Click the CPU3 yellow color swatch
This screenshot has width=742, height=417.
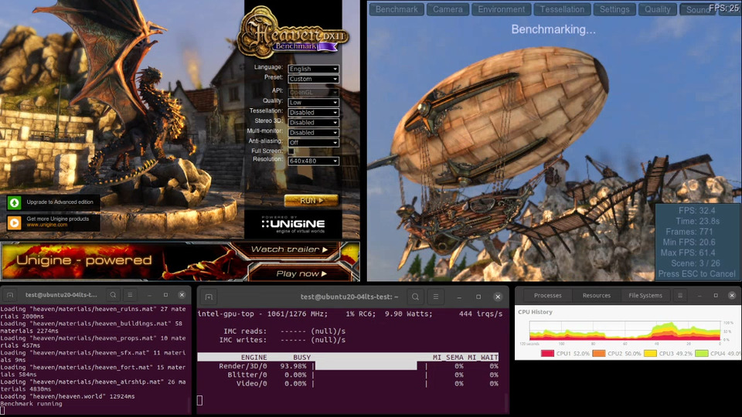pos(650,353)
